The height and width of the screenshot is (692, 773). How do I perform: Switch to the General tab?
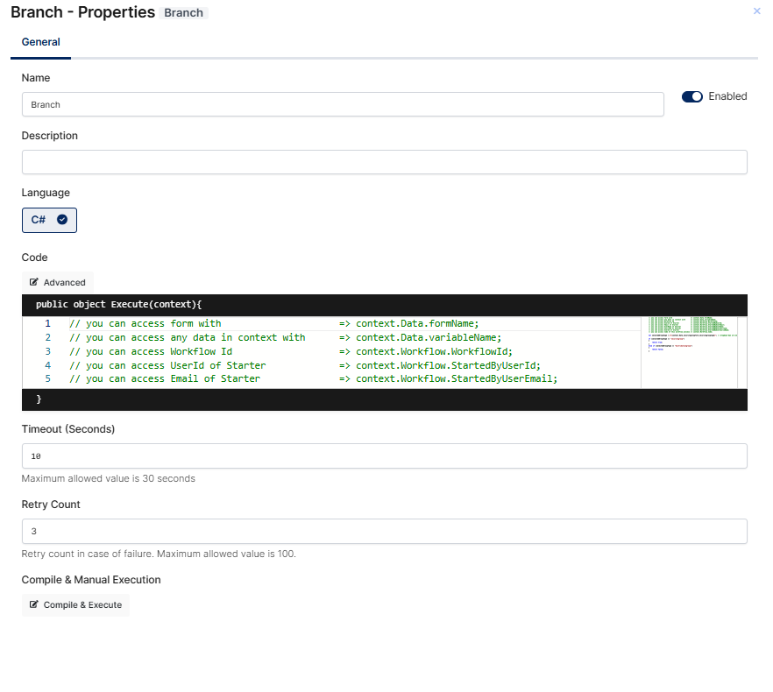click(40, 42)
